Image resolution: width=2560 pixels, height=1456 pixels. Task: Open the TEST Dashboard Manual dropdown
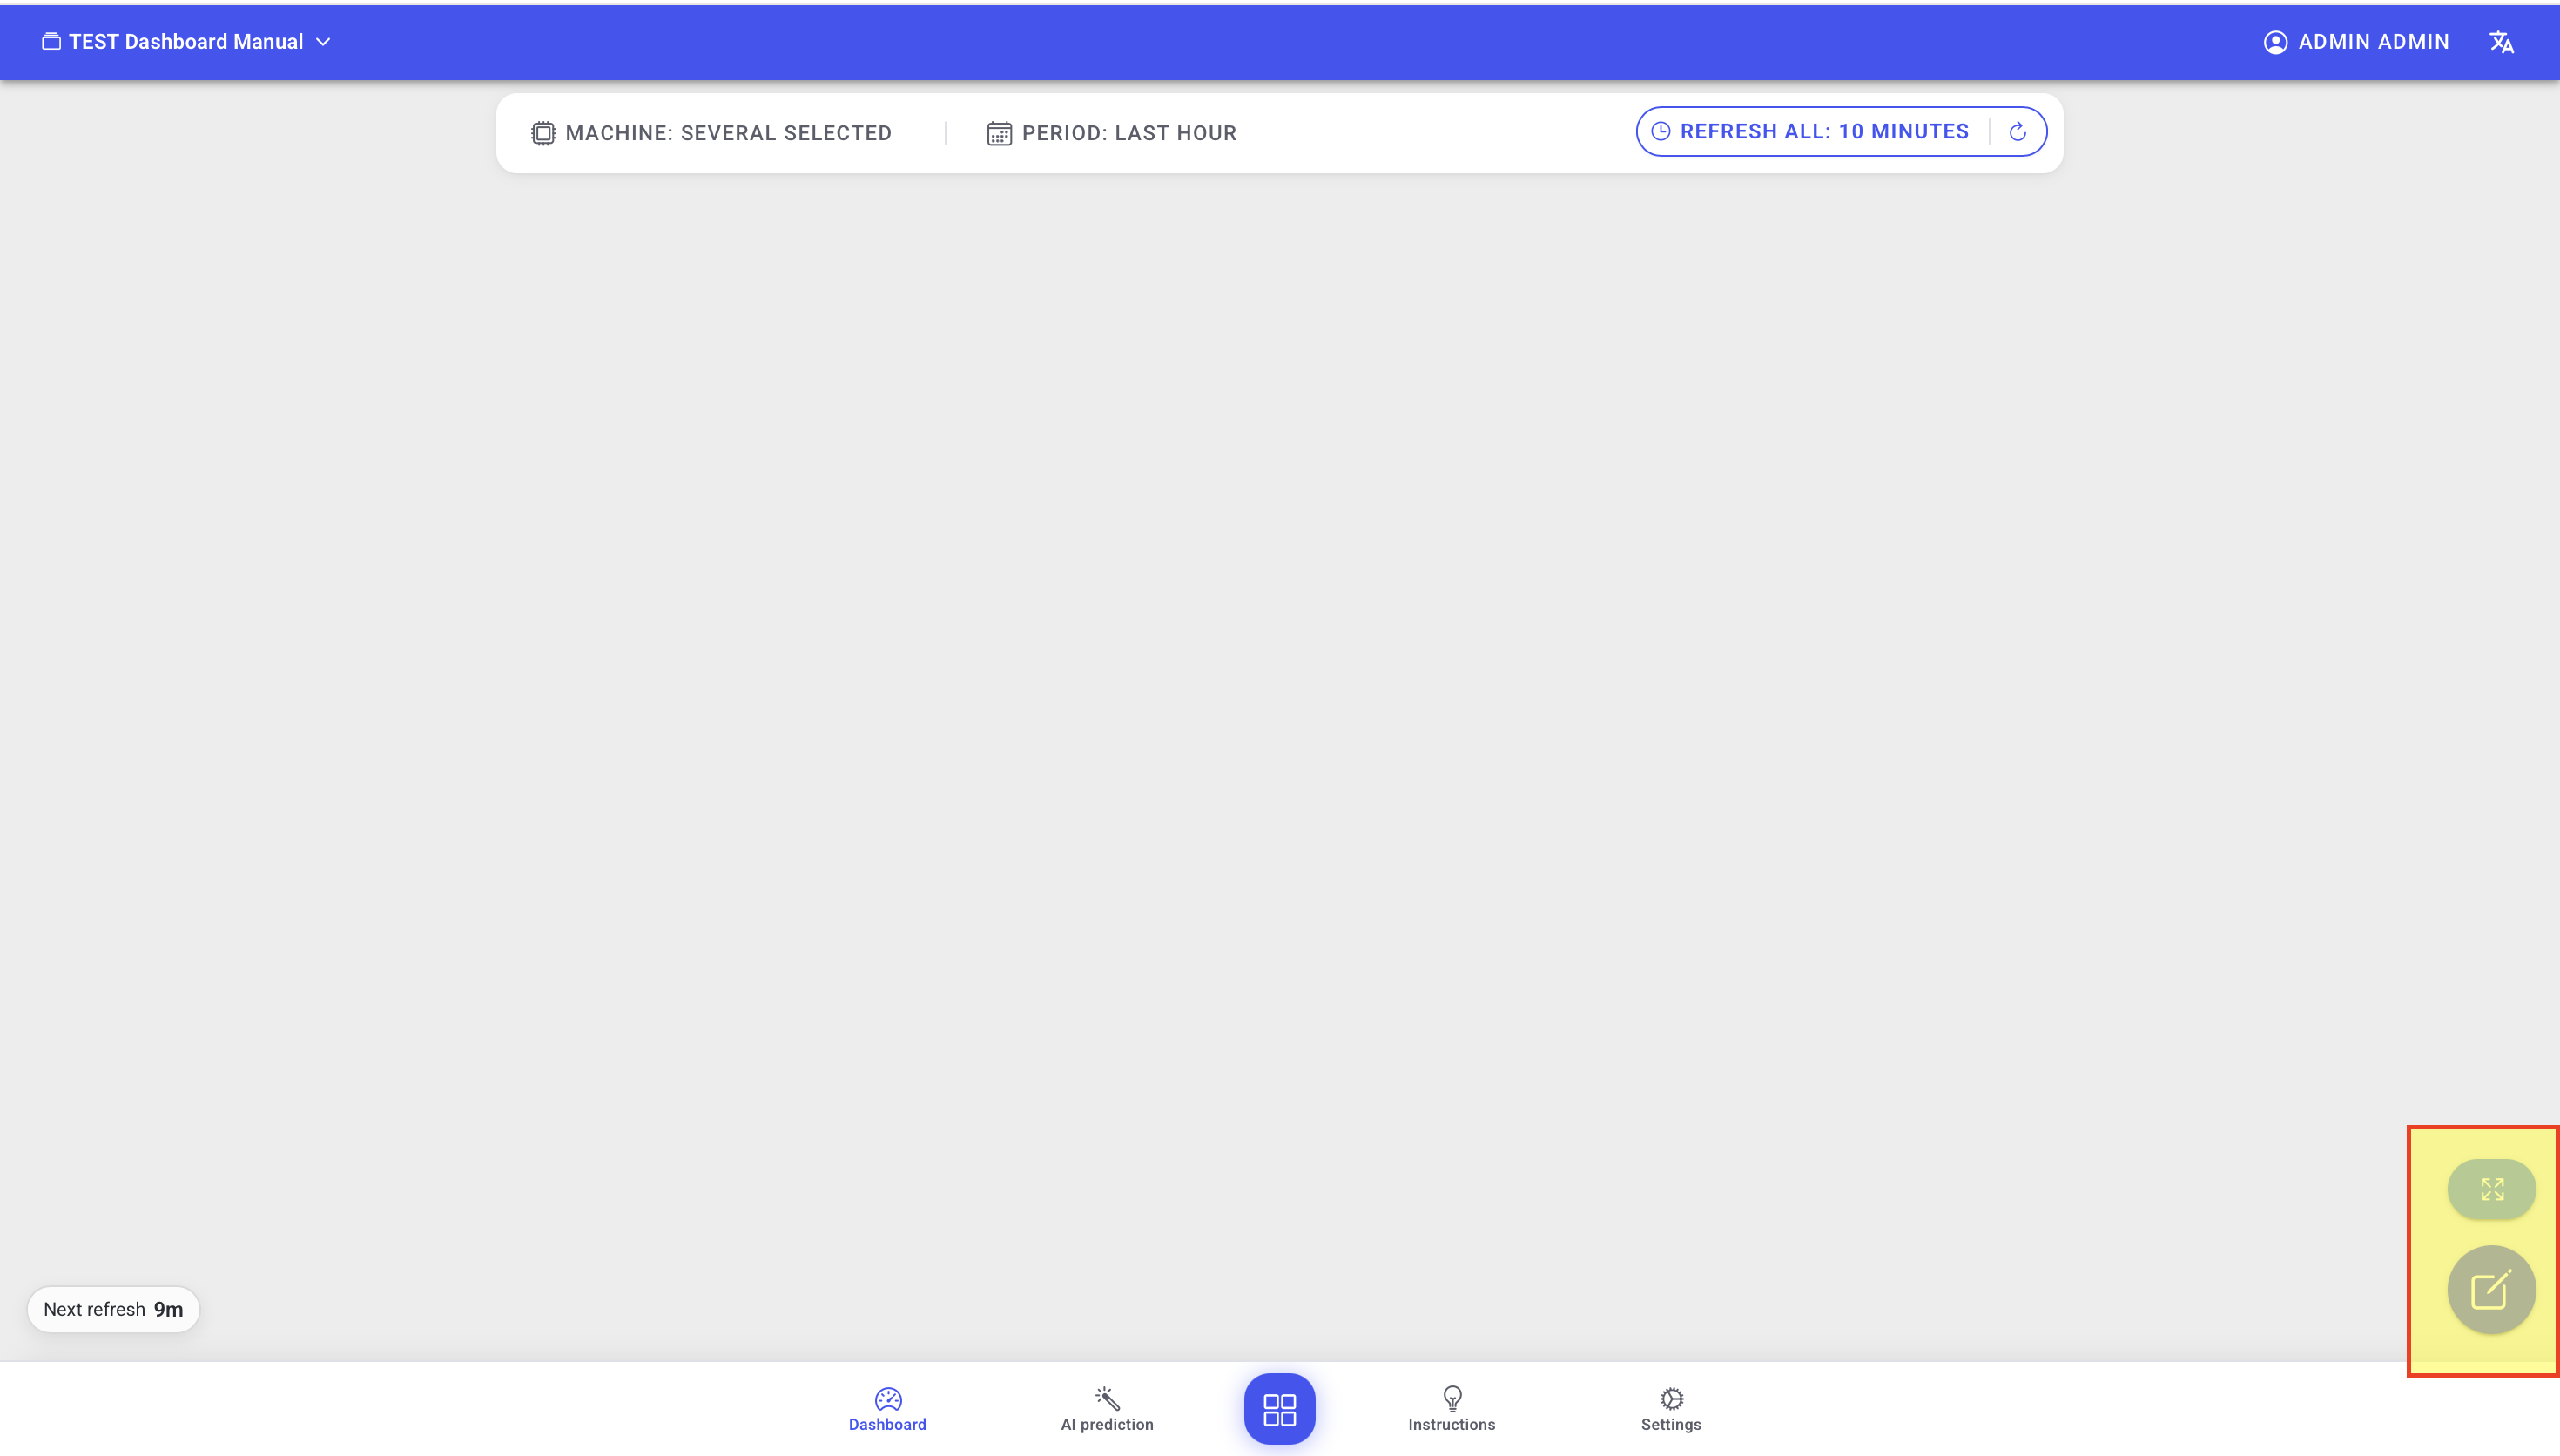(x=186, y=42)
